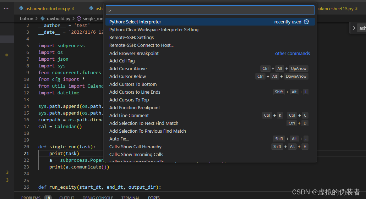The image size is (366, 199).
Task: Choose Remote-SSH: Connect to Host command
Action: coord(210,45)
